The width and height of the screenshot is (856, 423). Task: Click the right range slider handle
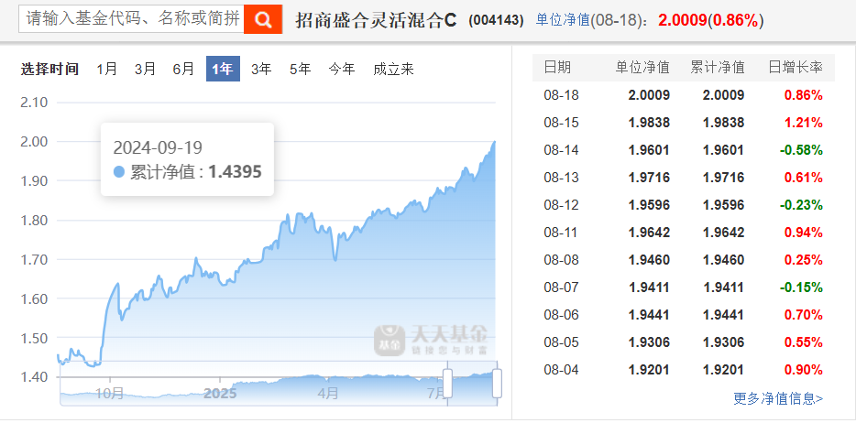(497, 384)
